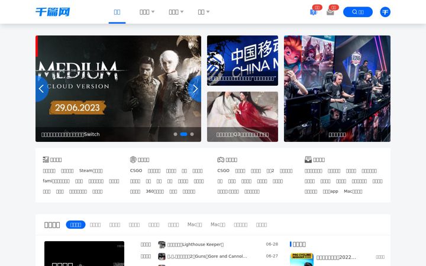Open the active first navigation item underlined in blue
Screen dimensions: 426x266
[x=117, y=12]
